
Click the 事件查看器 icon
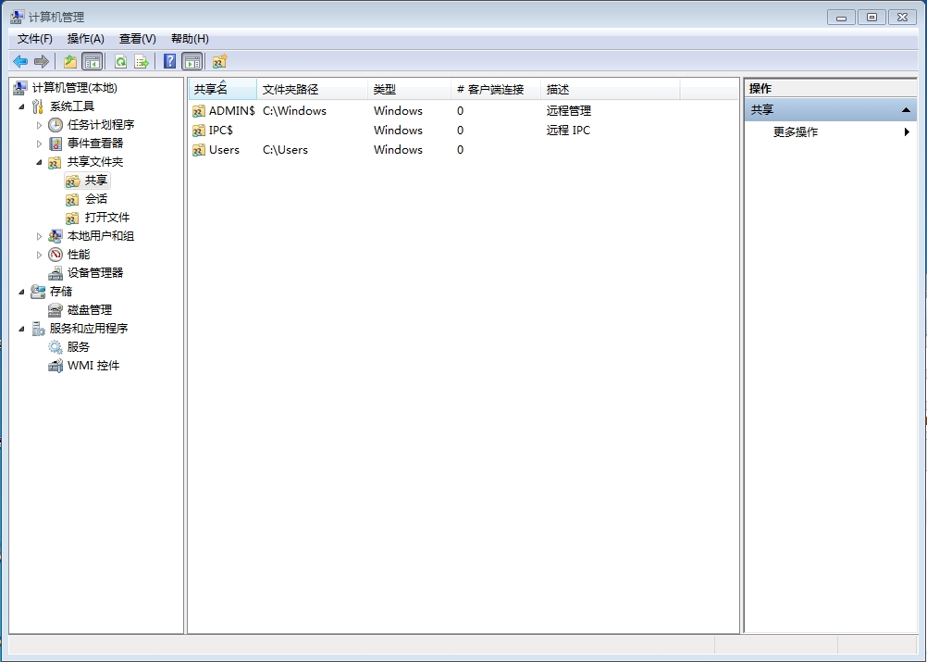click(56, 144)
